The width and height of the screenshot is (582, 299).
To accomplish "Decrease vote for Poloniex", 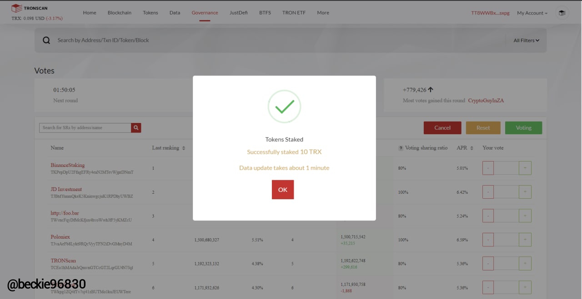I will pos(488,240).
